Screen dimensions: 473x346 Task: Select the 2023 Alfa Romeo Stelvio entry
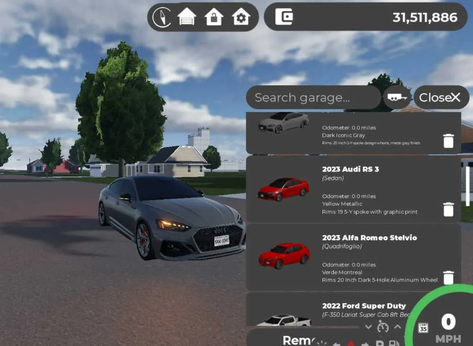[x=353, y=257]
